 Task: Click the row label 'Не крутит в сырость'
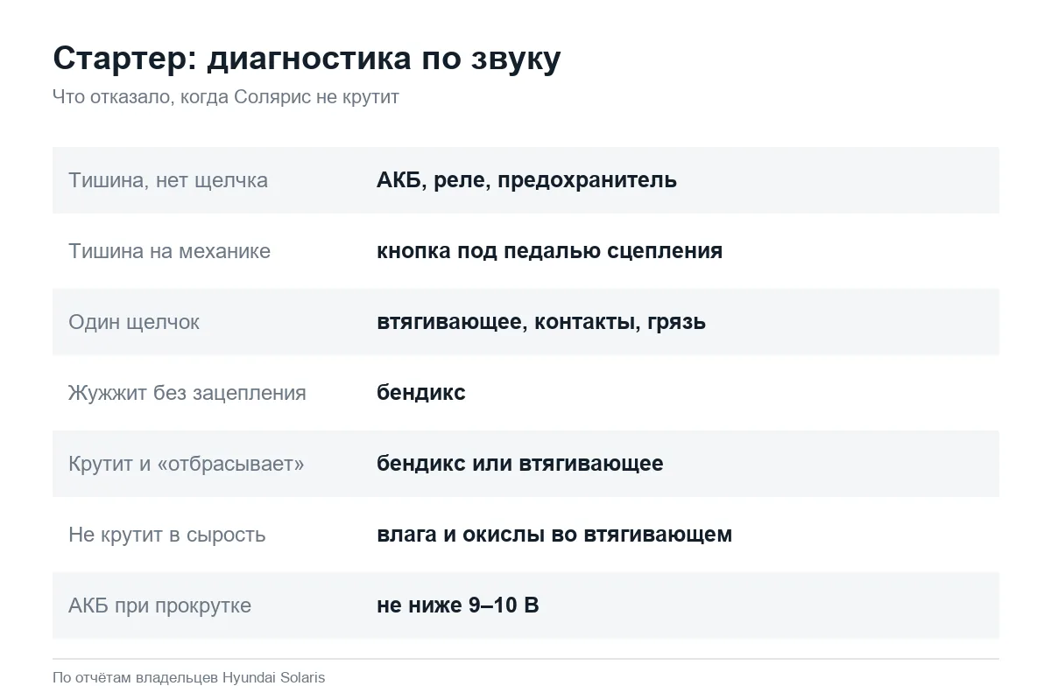click(167, 535)
